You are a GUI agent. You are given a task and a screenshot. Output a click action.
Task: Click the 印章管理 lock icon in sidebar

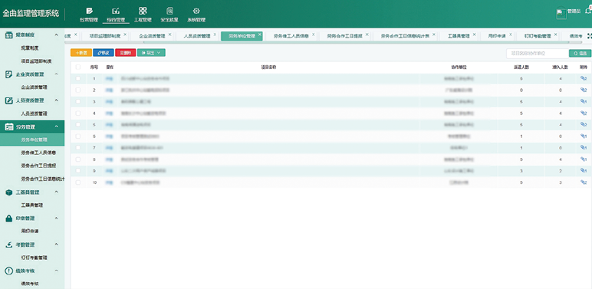9,218
